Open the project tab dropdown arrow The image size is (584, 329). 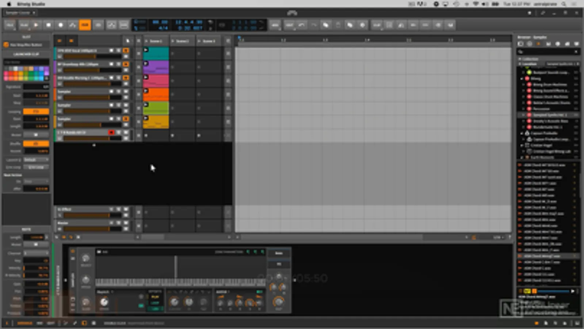(x=34, y=13)
